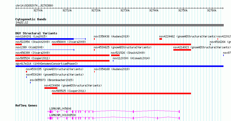Viewport: 231px width, 121px height.
Task: Open the nsv456399 (Itsara2009) label
Action: pos(33,53)
